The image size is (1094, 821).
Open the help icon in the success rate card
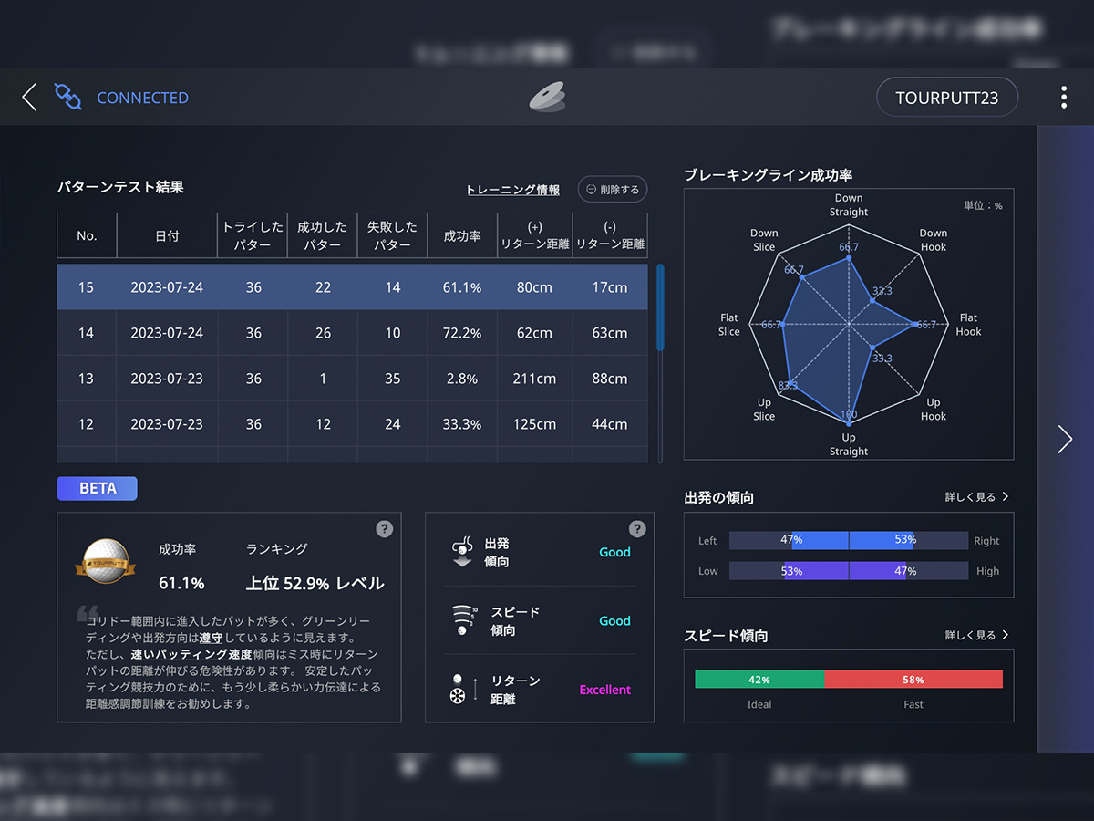384,528
